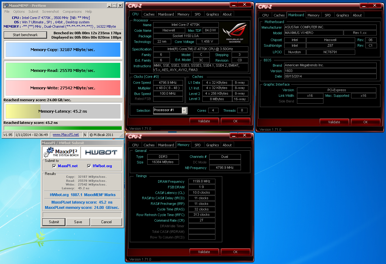The width and height of the screenshot is (386, 264).
Task: Open CPU tab in CPU-Z Memory window
Action: [135, 145]
